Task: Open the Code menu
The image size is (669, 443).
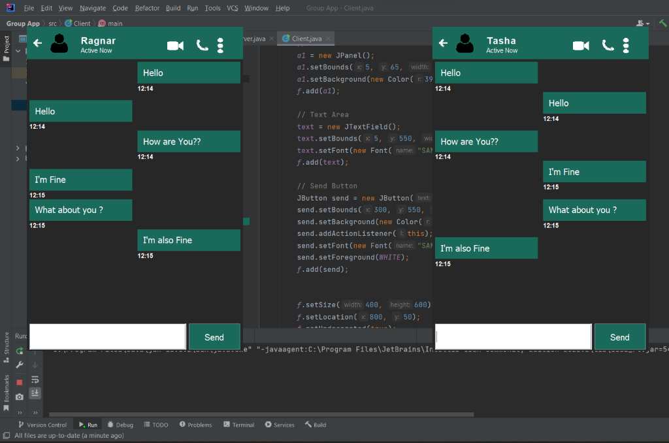Action: 120,8
